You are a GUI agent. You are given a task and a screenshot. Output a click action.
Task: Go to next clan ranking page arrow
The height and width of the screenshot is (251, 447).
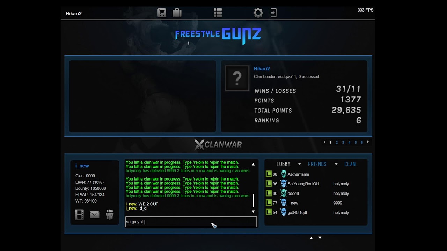click(x=368, y=142)
